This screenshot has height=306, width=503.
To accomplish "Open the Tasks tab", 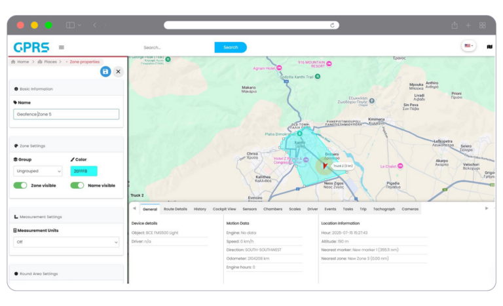I will (348, 209).
